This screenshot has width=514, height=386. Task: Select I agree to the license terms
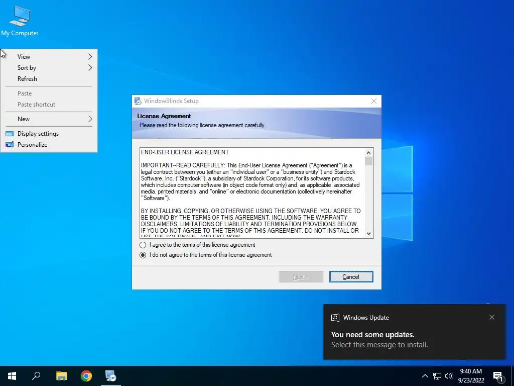click(x=143, y=245)
